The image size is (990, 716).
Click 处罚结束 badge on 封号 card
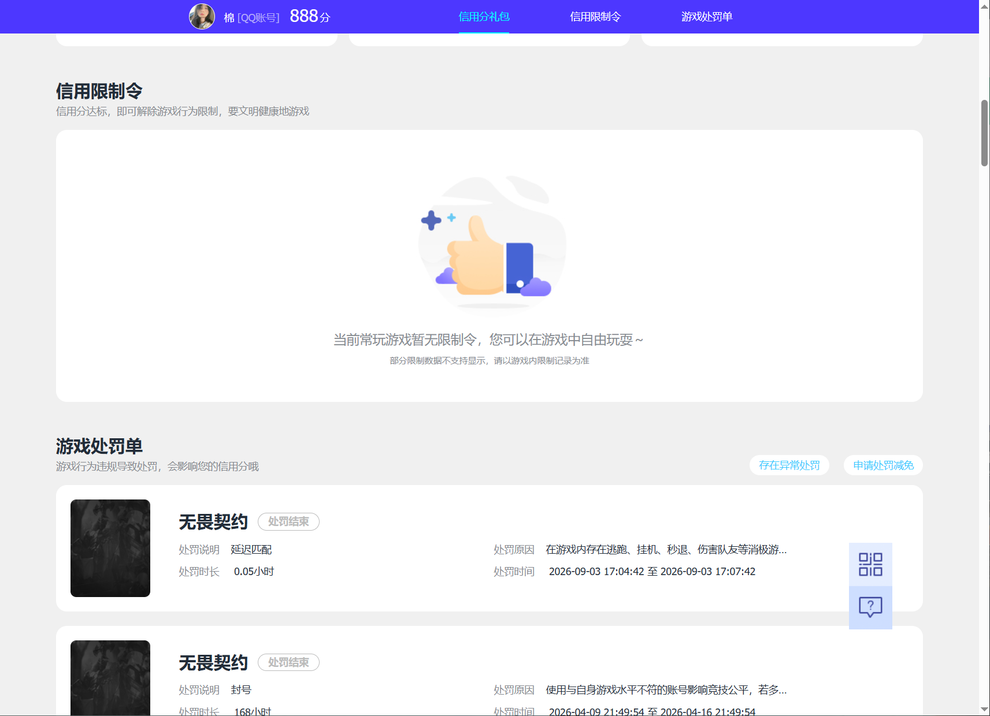(x=288, y=662)
